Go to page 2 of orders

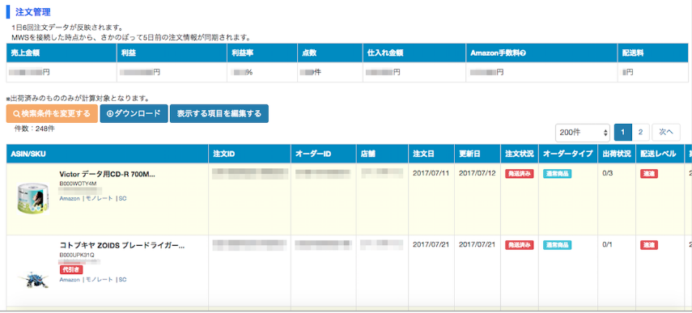coord(640,132)
